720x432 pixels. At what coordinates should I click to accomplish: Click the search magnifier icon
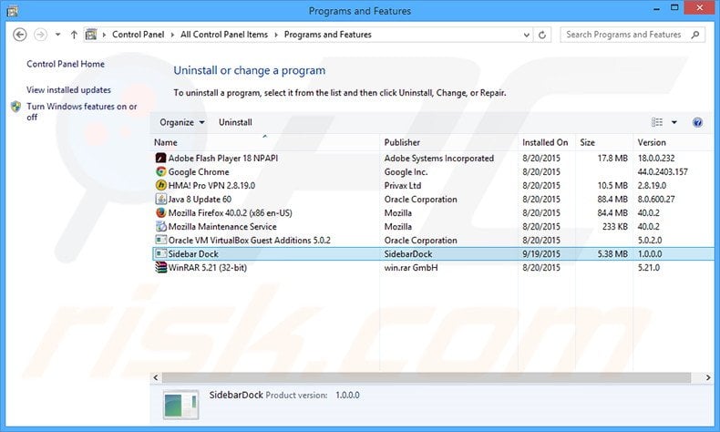(x=695, y=35)
